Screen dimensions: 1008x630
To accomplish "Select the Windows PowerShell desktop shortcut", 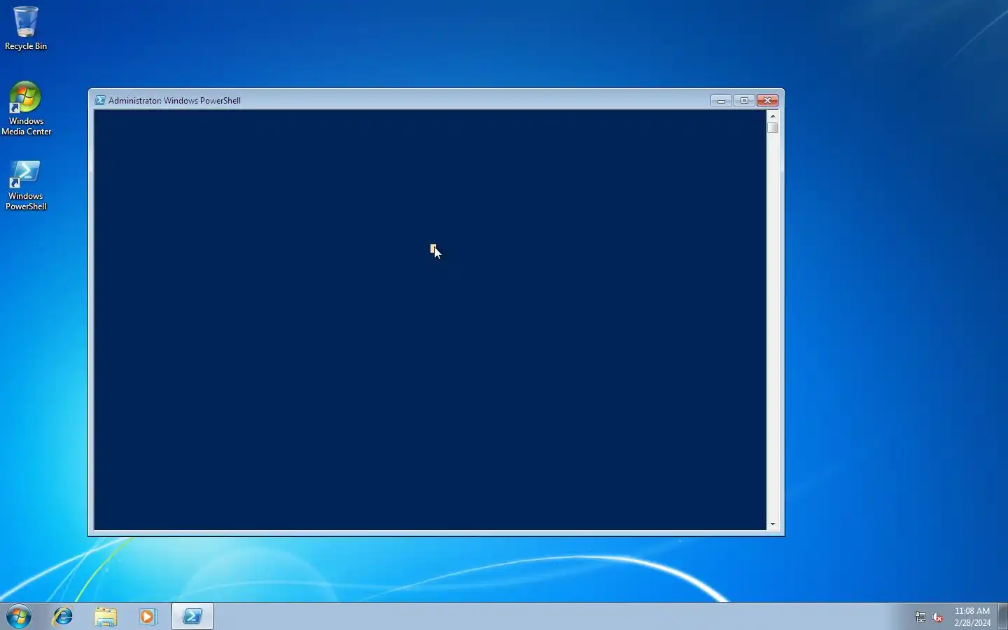I will tap(26, 185).
